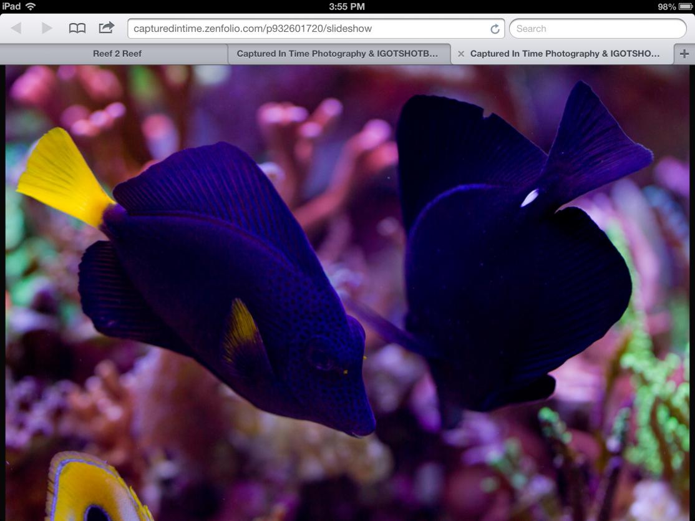Open a new tab with the plus button
The image size is (695, 521).
click(x=684, y=54)
